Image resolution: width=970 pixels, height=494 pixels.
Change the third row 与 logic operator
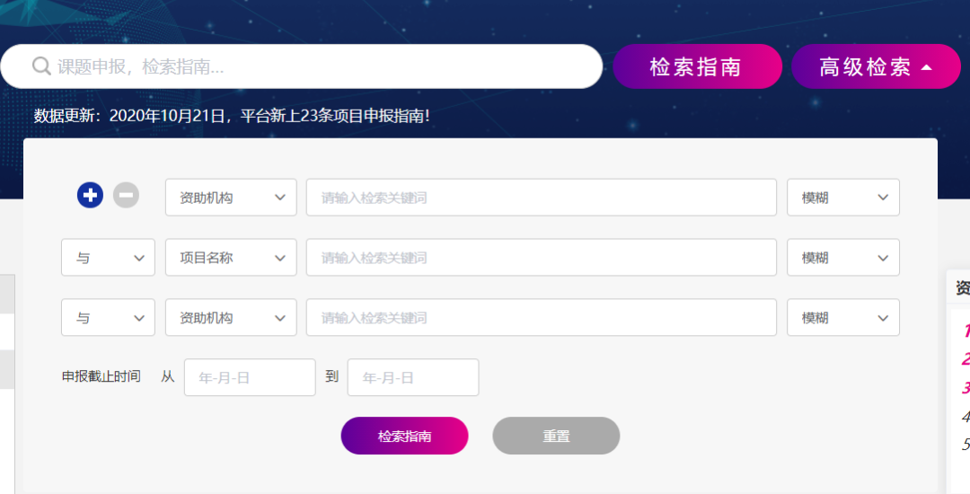coord(108,318)
